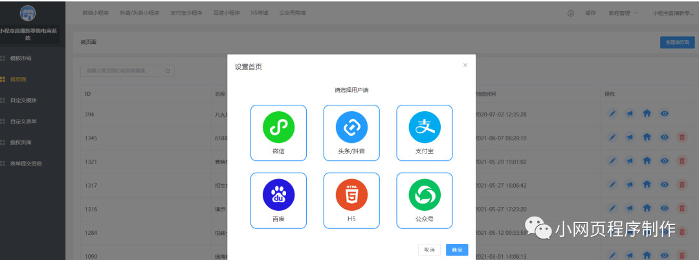The image size is (699, 260).
Task: Click the megaphone icon for row 1317
Action: (630, 185)
